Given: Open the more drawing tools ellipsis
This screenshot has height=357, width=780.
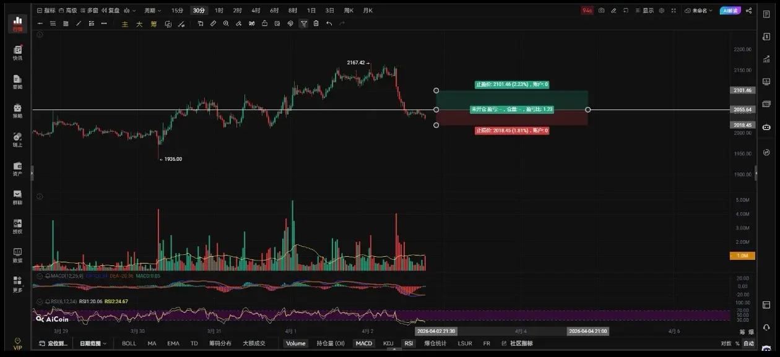Looking at the screenshot, I should tap(104, 24).
